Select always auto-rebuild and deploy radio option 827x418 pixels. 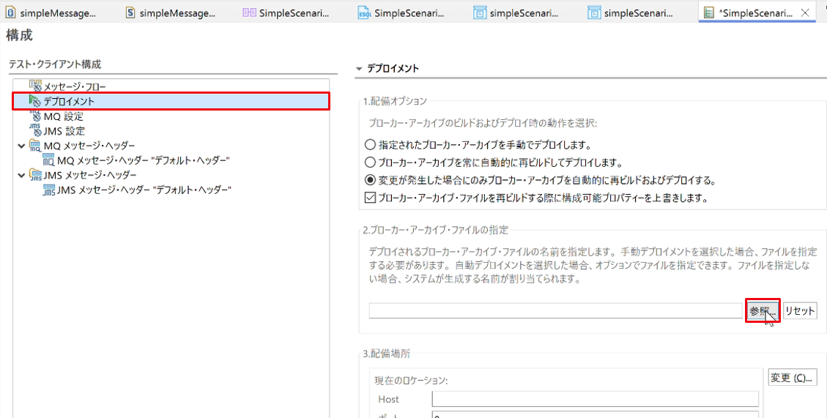(x=370, y=163)
